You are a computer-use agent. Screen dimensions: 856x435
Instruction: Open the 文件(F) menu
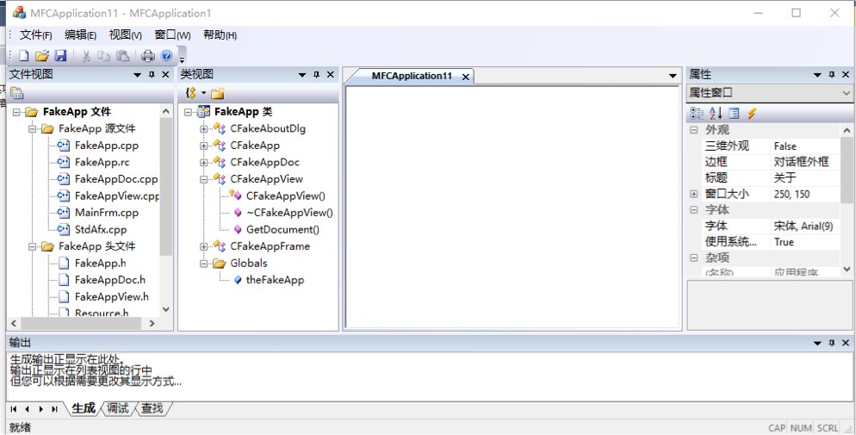(x=35, y=35)
